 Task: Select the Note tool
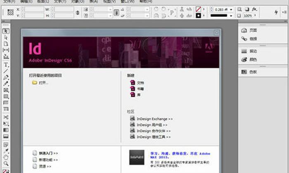point(6,145)
